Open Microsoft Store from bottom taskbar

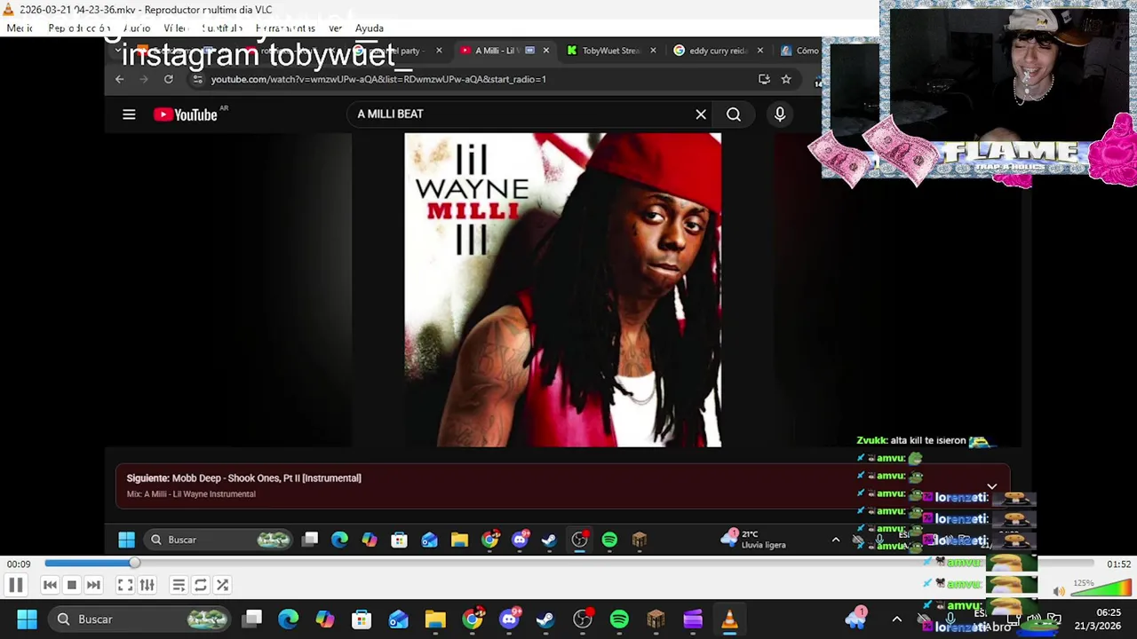(362, 619)
